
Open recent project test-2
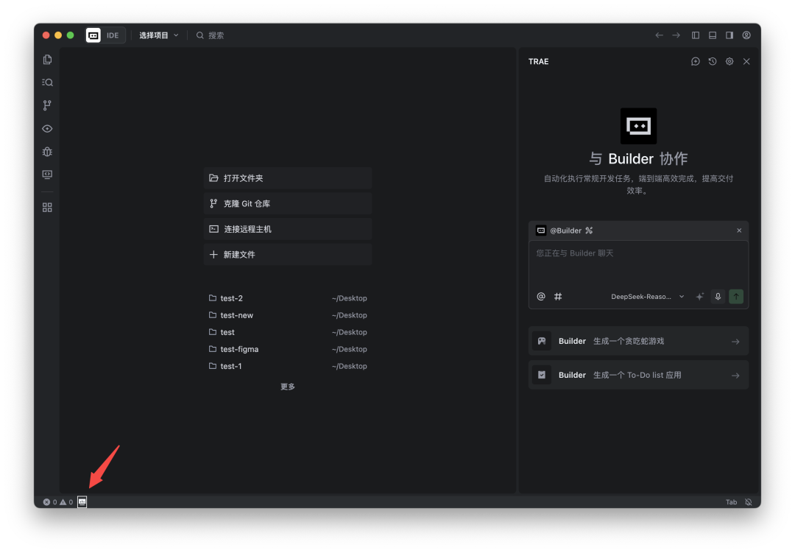pos(288,298)
